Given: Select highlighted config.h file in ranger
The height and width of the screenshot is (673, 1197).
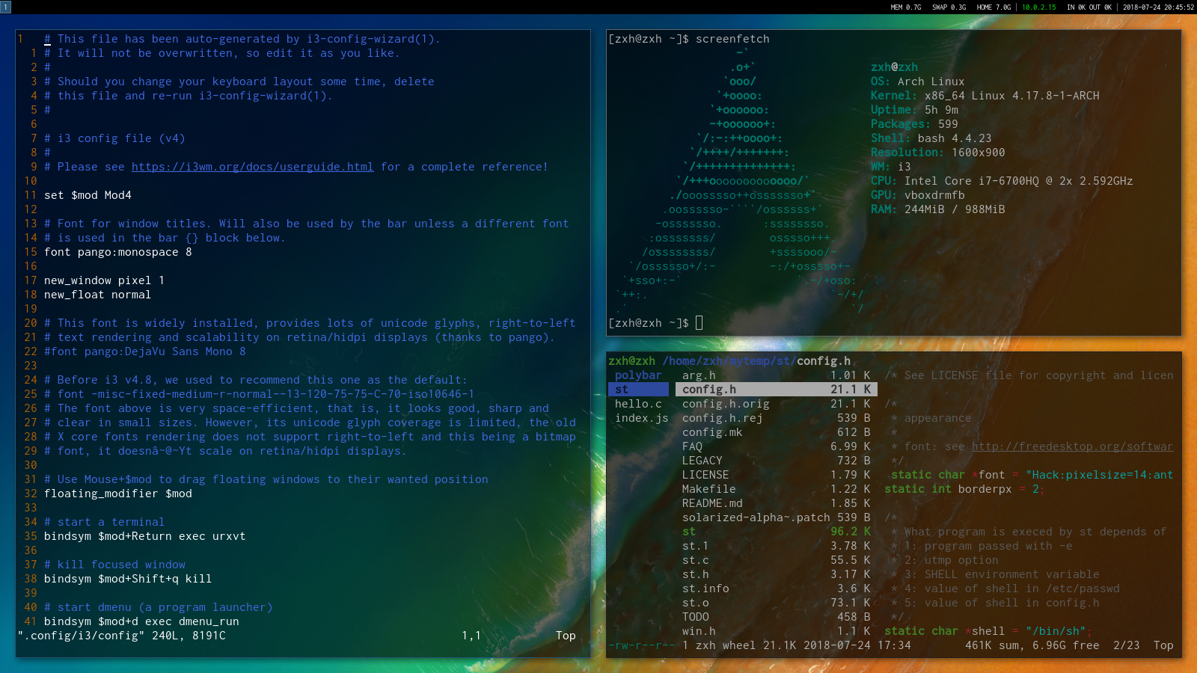Looking at the screenshot, I should click(x=777, y=390).
